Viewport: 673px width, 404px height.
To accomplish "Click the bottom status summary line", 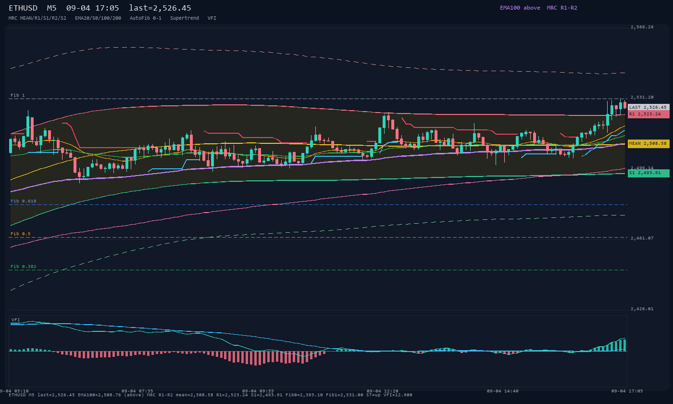I will tap(211, 395).
